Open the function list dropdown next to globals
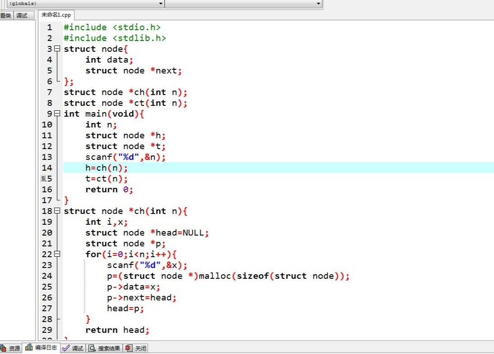This screenshot has width=494, height=354. (319, 4)
